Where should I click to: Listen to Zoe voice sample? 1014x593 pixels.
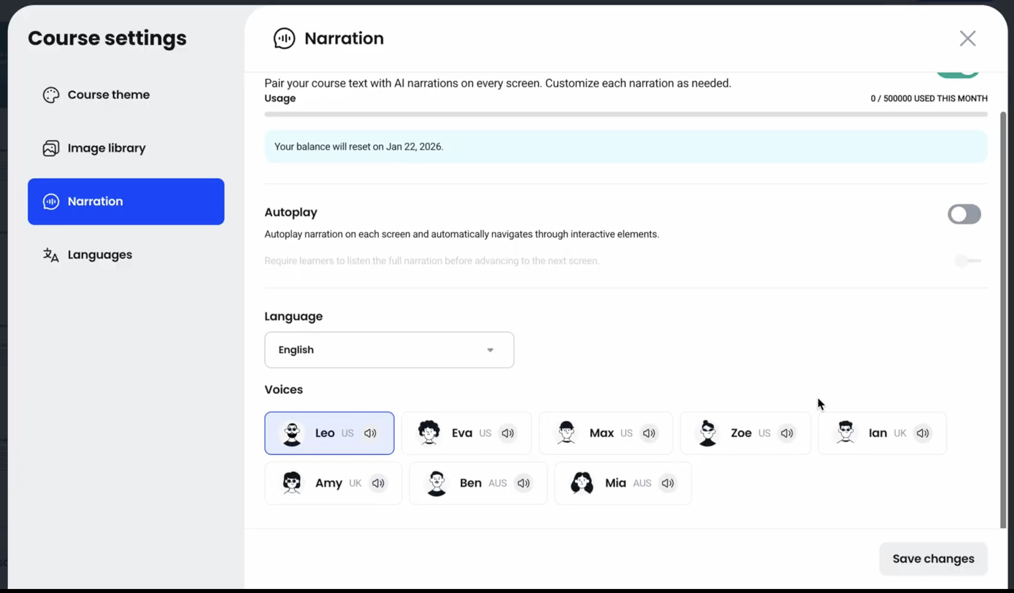787,433
